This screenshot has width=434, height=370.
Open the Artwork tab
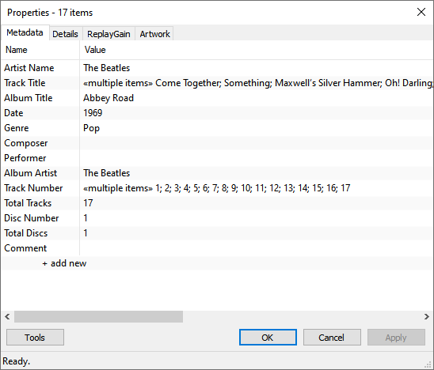tap(154, 34)
